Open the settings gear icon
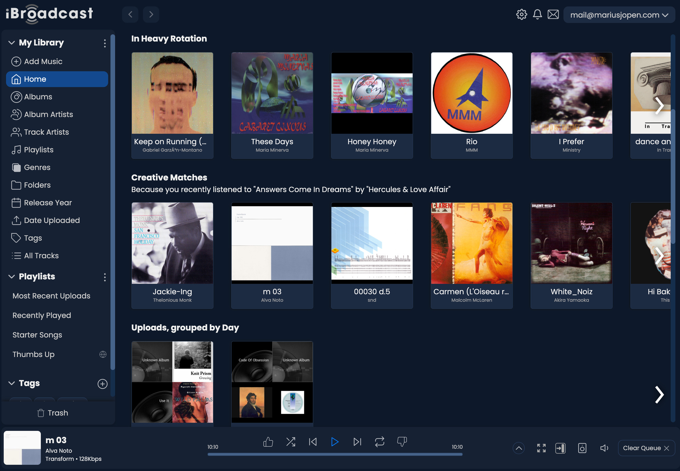 521,14
